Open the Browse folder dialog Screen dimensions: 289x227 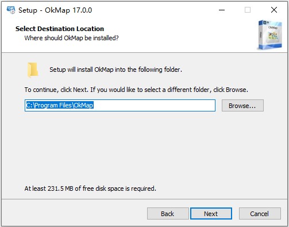click(x=242, y=106)
